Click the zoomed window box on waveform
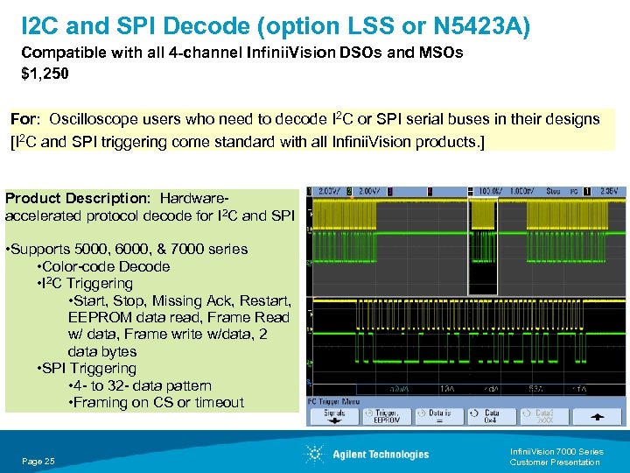This screenshot has width=630, height=473. 483,246
